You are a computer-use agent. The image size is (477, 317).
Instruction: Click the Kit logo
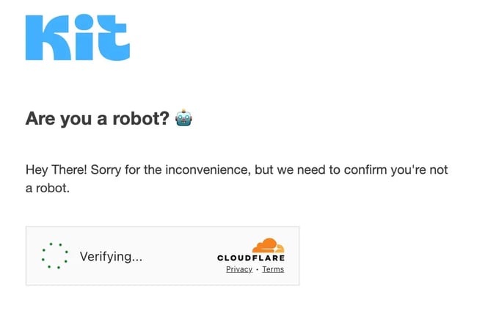pyautogui.click(x=77, y=37)
